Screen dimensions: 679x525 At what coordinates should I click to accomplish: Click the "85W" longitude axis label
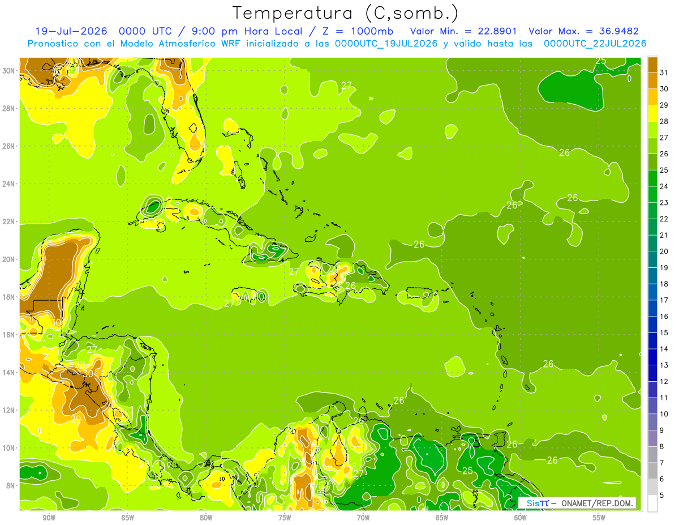(x=127, y=518)
